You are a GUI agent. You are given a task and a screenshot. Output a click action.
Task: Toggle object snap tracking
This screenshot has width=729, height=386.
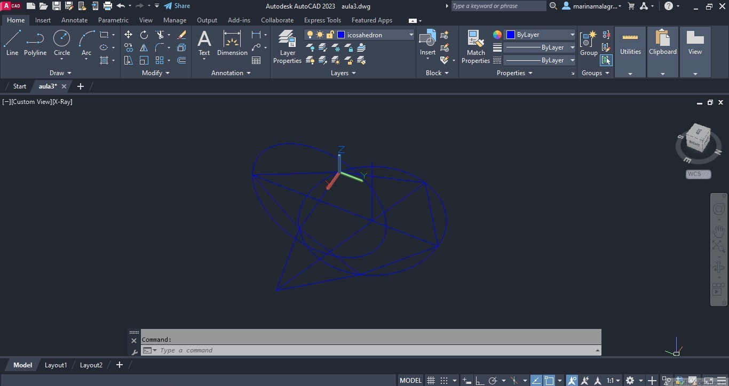coord(536,381)
